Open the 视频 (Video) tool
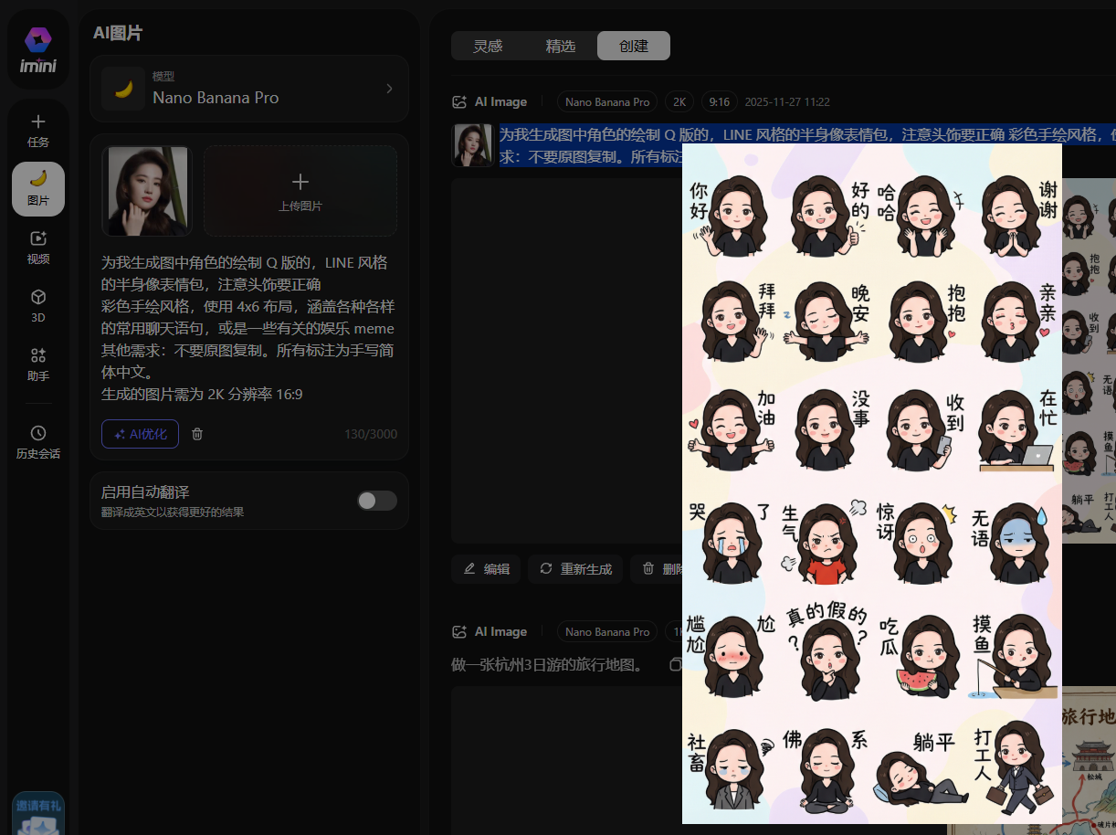Image resolution: width=1116 pixels, height=835 pixels. pos(38,247)
